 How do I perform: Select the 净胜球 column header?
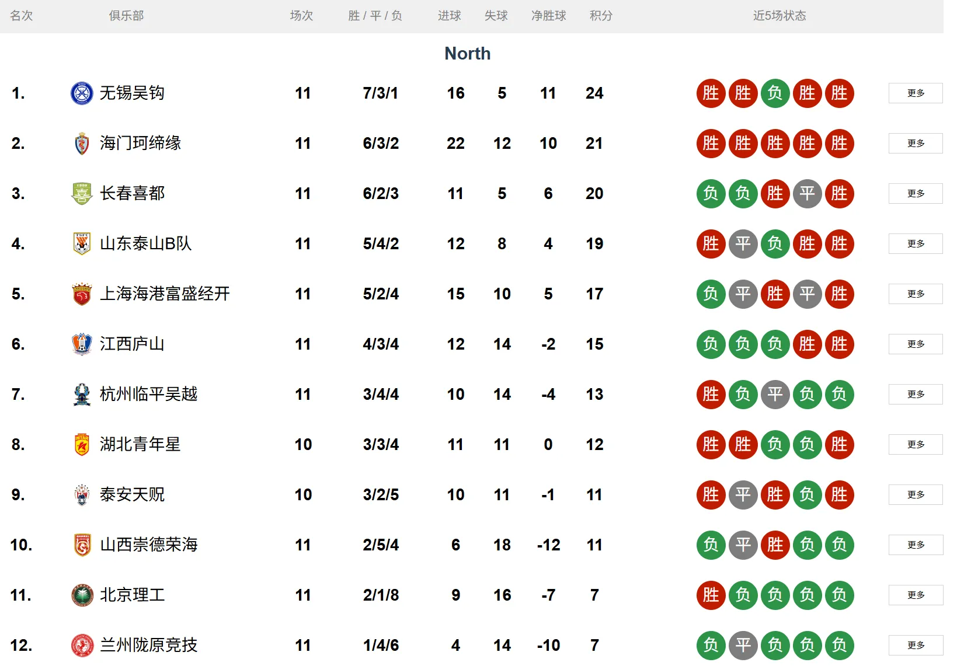point(548,16)
